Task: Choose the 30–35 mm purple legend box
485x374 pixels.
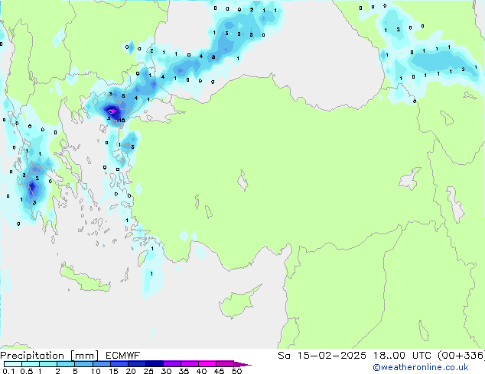Action: (x=171, y=364)
